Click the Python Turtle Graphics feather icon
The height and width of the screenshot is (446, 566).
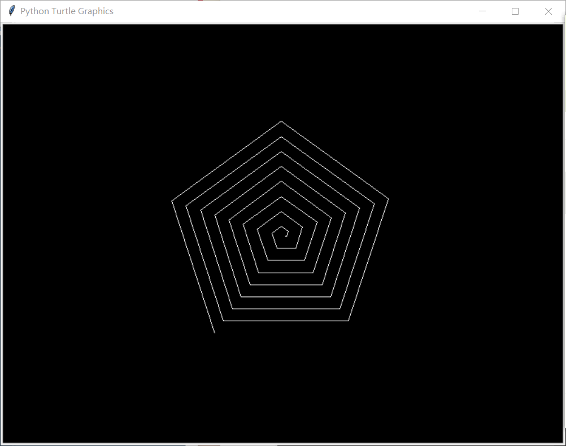(11, 11)
